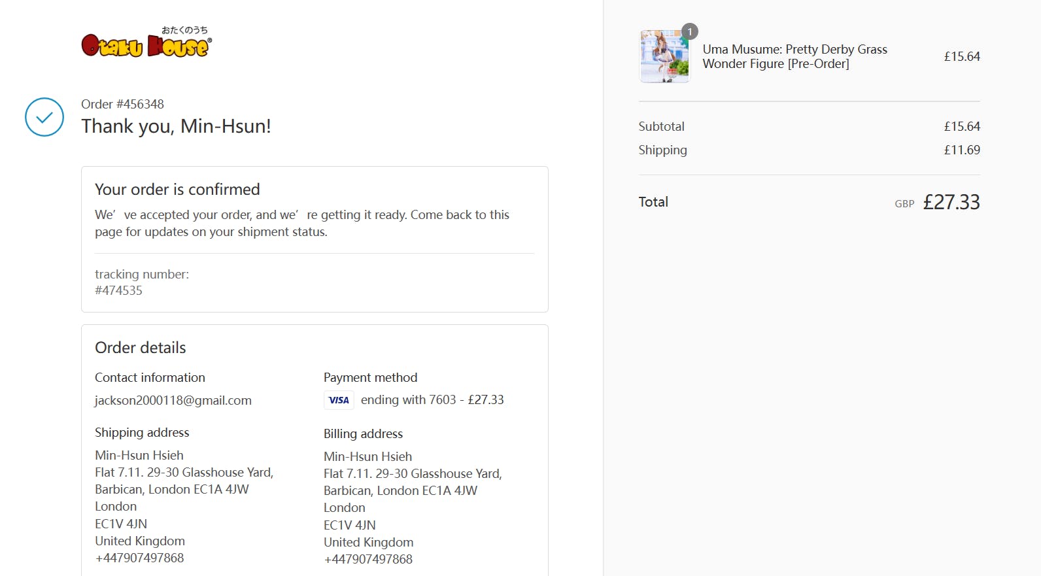Viewport: 1041px width, 576px height.
Task: Click the 'Order details' heading
Action: pyautogui.click(x=141, y=348)
